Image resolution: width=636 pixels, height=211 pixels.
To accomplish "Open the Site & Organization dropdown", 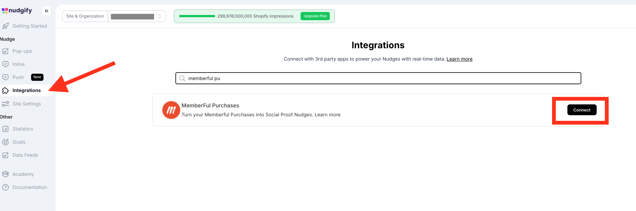I will coord(137,16).
